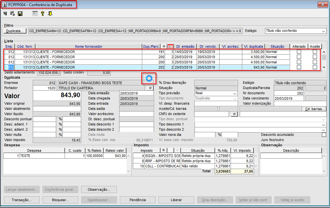Toggle Aceite checkbox for 200 parcela 2

[315, 57]
